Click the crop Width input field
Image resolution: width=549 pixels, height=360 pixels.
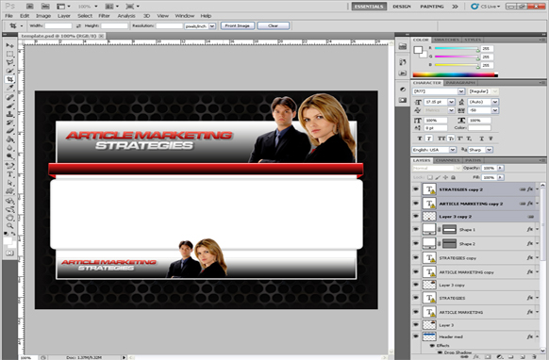(58, 25)
